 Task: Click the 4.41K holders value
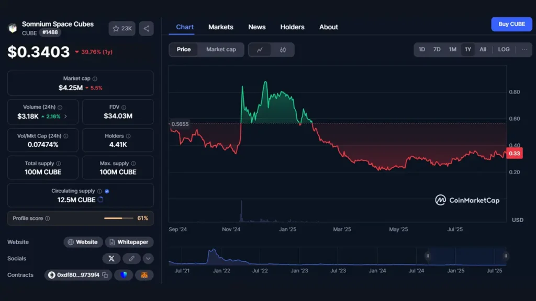pos(118,145)
